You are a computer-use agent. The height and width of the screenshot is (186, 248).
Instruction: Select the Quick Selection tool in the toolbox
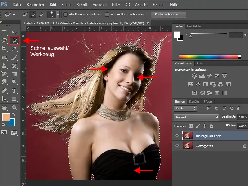click(14, 41)
